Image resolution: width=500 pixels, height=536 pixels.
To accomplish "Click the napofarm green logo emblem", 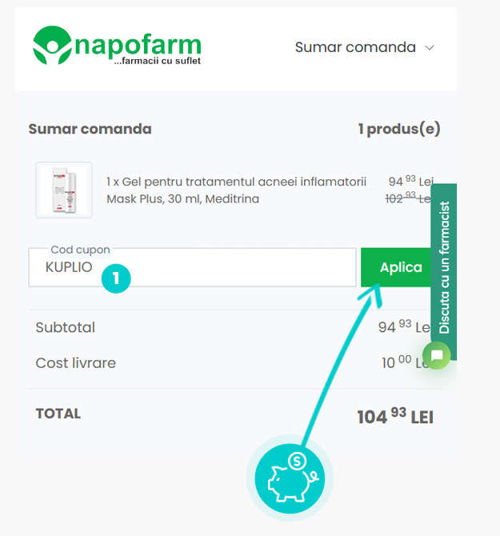I will [x=53, y=46].
